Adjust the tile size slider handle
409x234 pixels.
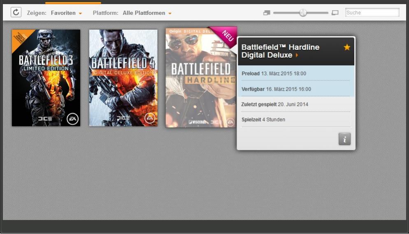coord(303,12)
